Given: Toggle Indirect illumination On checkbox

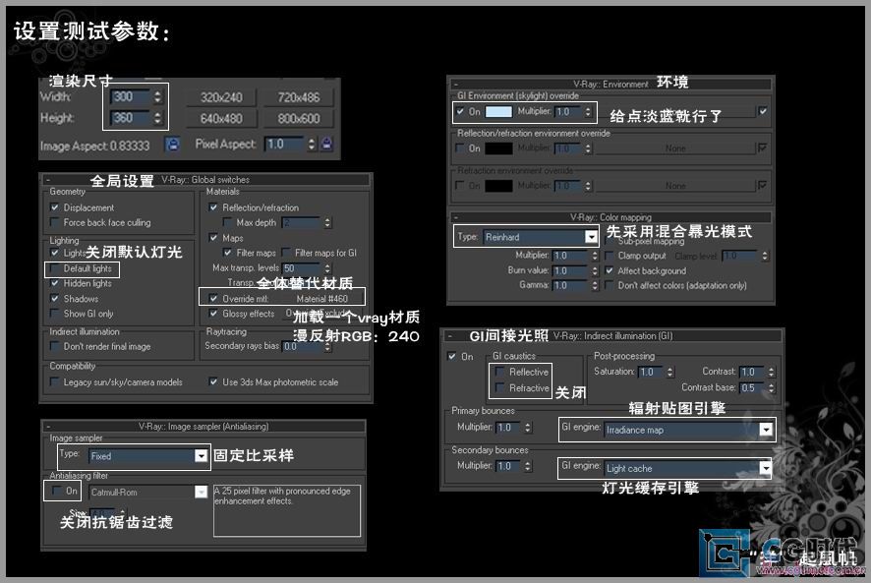Looking at the screenshot, I should (x=452, y=356).
